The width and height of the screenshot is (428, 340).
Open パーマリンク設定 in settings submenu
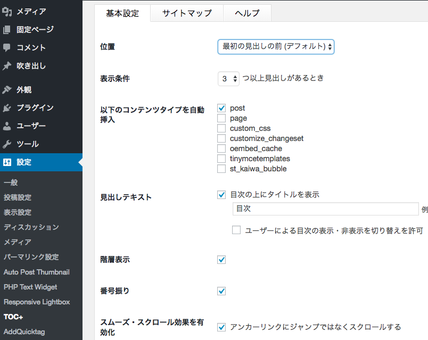click(31, 257)
